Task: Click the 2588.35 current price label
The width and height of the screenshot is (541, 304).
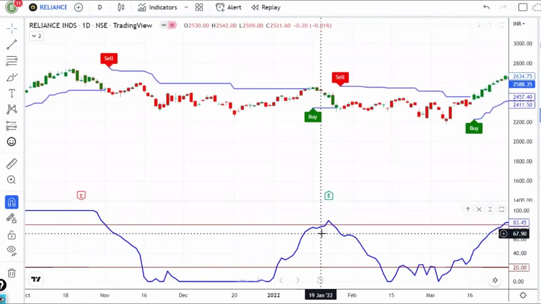Action: click(x=522, y=84)
